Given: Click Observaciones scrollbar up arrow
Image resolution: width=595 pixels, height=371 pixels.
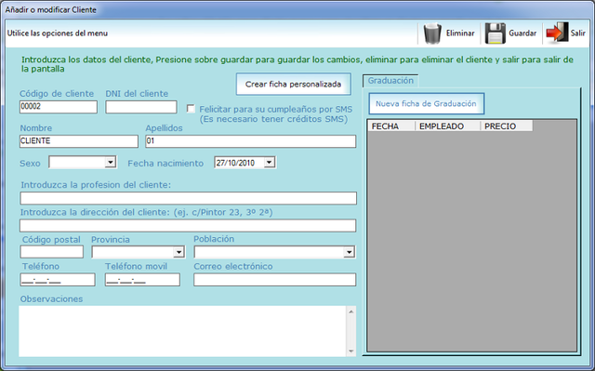Looking at the screenshot, I should (x=351, y=311).
